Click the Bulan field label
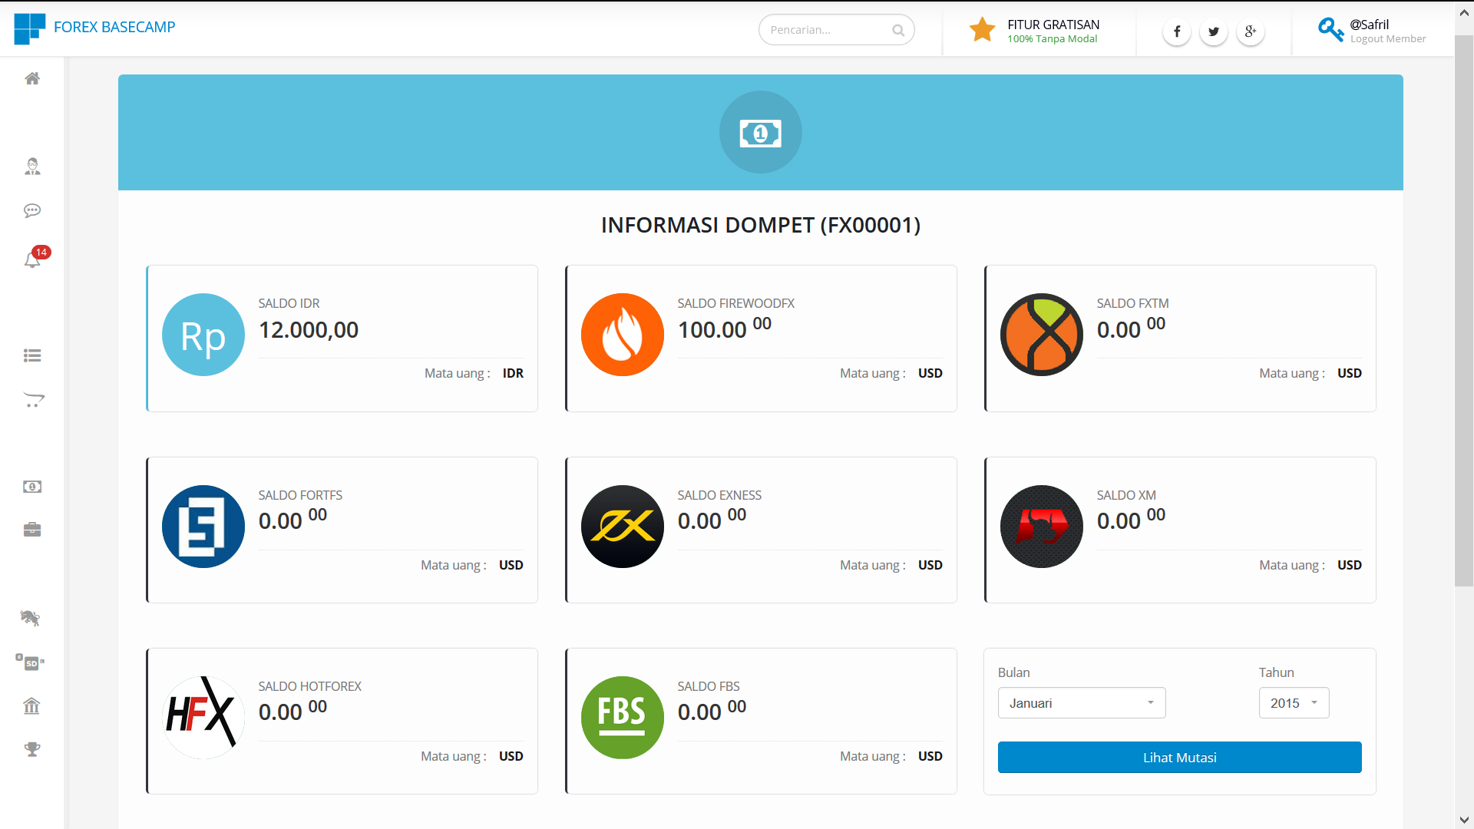The height and width of the screenshot is (829, 1474). (1013, 672)
